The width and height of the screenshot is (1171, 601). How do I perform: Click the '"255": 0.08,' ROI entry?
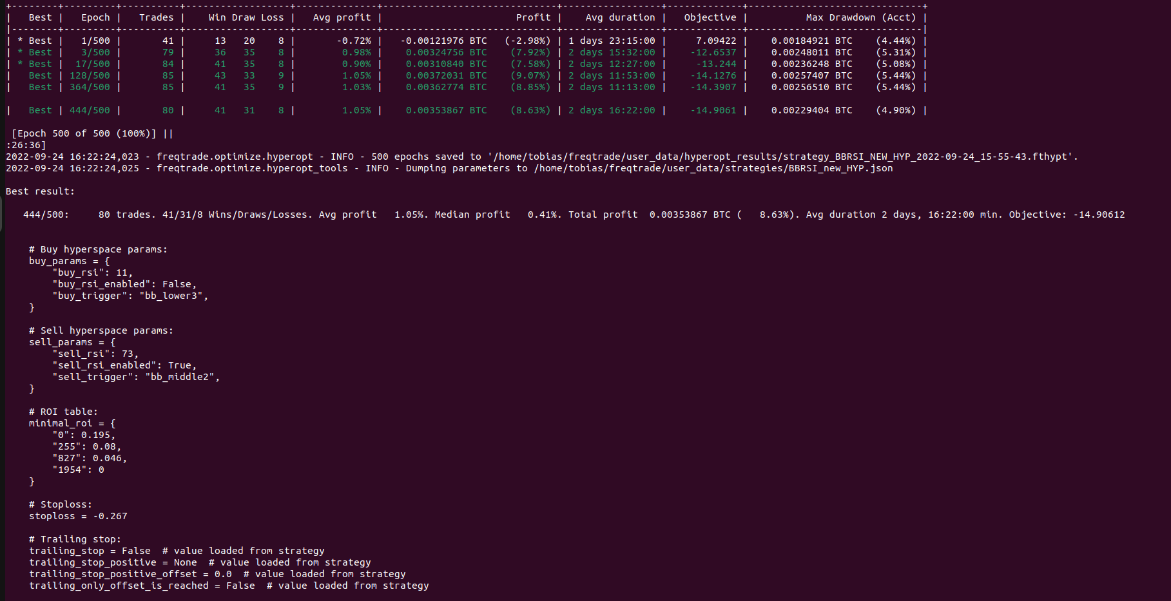[x=86, y=446]
